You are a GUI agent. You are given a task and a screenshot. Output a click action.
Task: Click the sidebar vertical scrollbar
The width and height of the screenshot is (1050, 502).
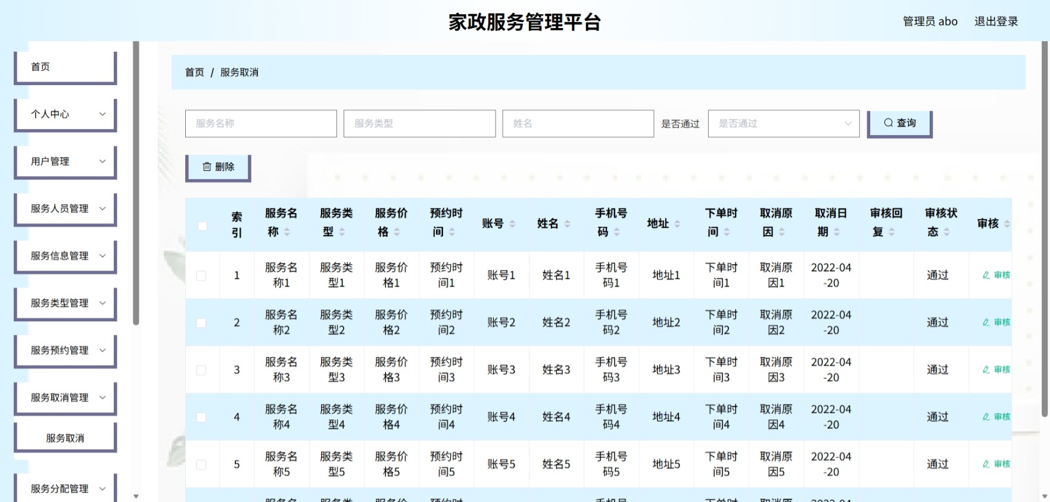click(136, 183)
